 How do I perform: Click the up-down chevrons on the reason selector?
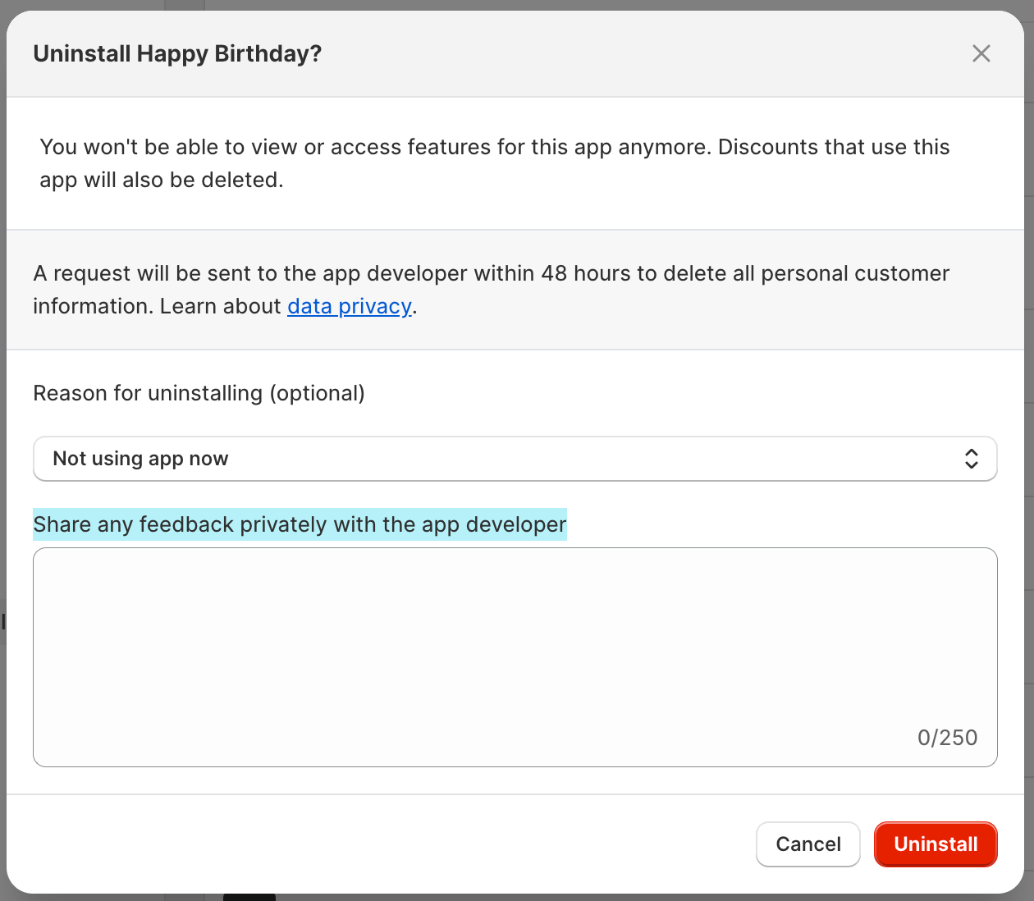point(971,459)
